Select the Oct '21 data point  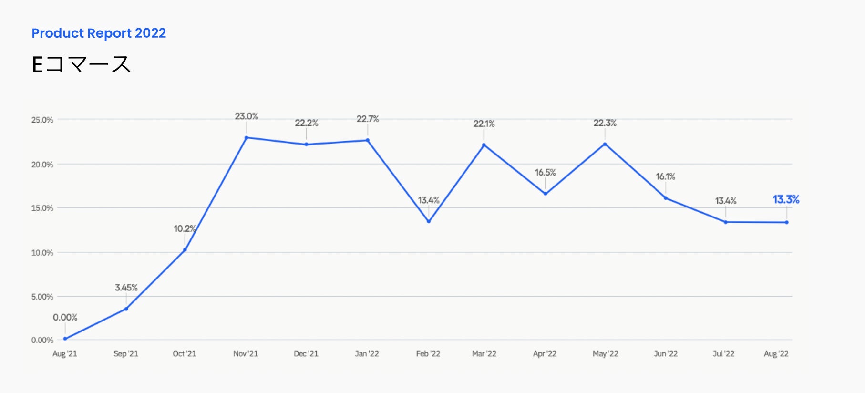pyautogui.click(x=185, y=250)
